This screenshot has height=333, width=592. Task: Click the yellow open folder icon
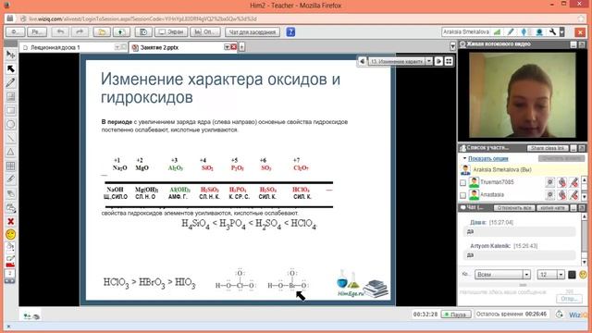coord(102,32)
